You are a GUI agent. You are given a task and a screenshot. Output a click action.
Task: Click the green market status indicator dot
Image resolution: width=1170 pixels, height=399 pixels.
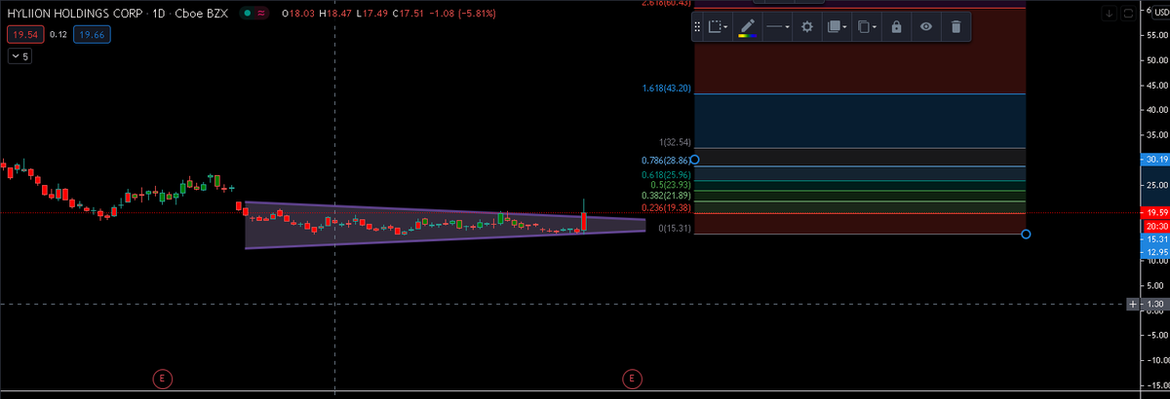(249, 14)
